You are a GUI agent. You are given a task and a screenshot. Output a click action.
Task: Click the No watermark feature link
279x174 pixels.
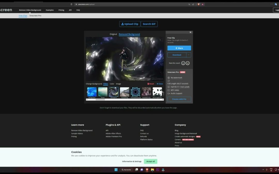[x=176, y=78]
